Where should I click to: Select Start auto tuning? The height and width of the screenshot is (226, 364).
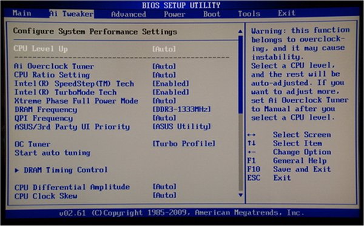pyautogui.click(x=52, y=153)
